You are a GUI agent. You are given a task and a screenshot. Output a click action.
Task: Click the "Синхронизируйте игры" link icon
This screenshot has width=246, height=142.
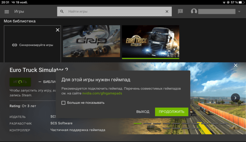pos(14,45)
